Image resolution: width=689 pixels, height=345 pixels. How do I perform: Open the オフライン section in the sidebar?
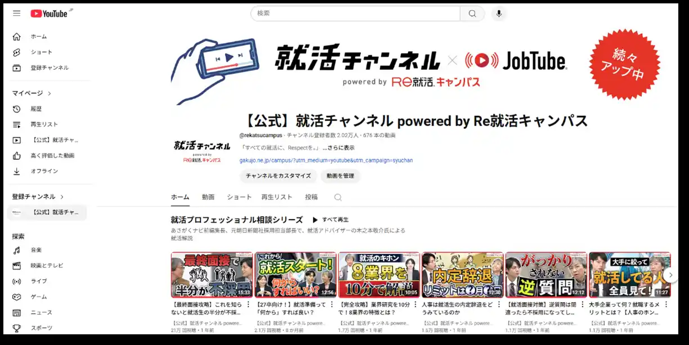pyautogui.click(x=17, y=171)
